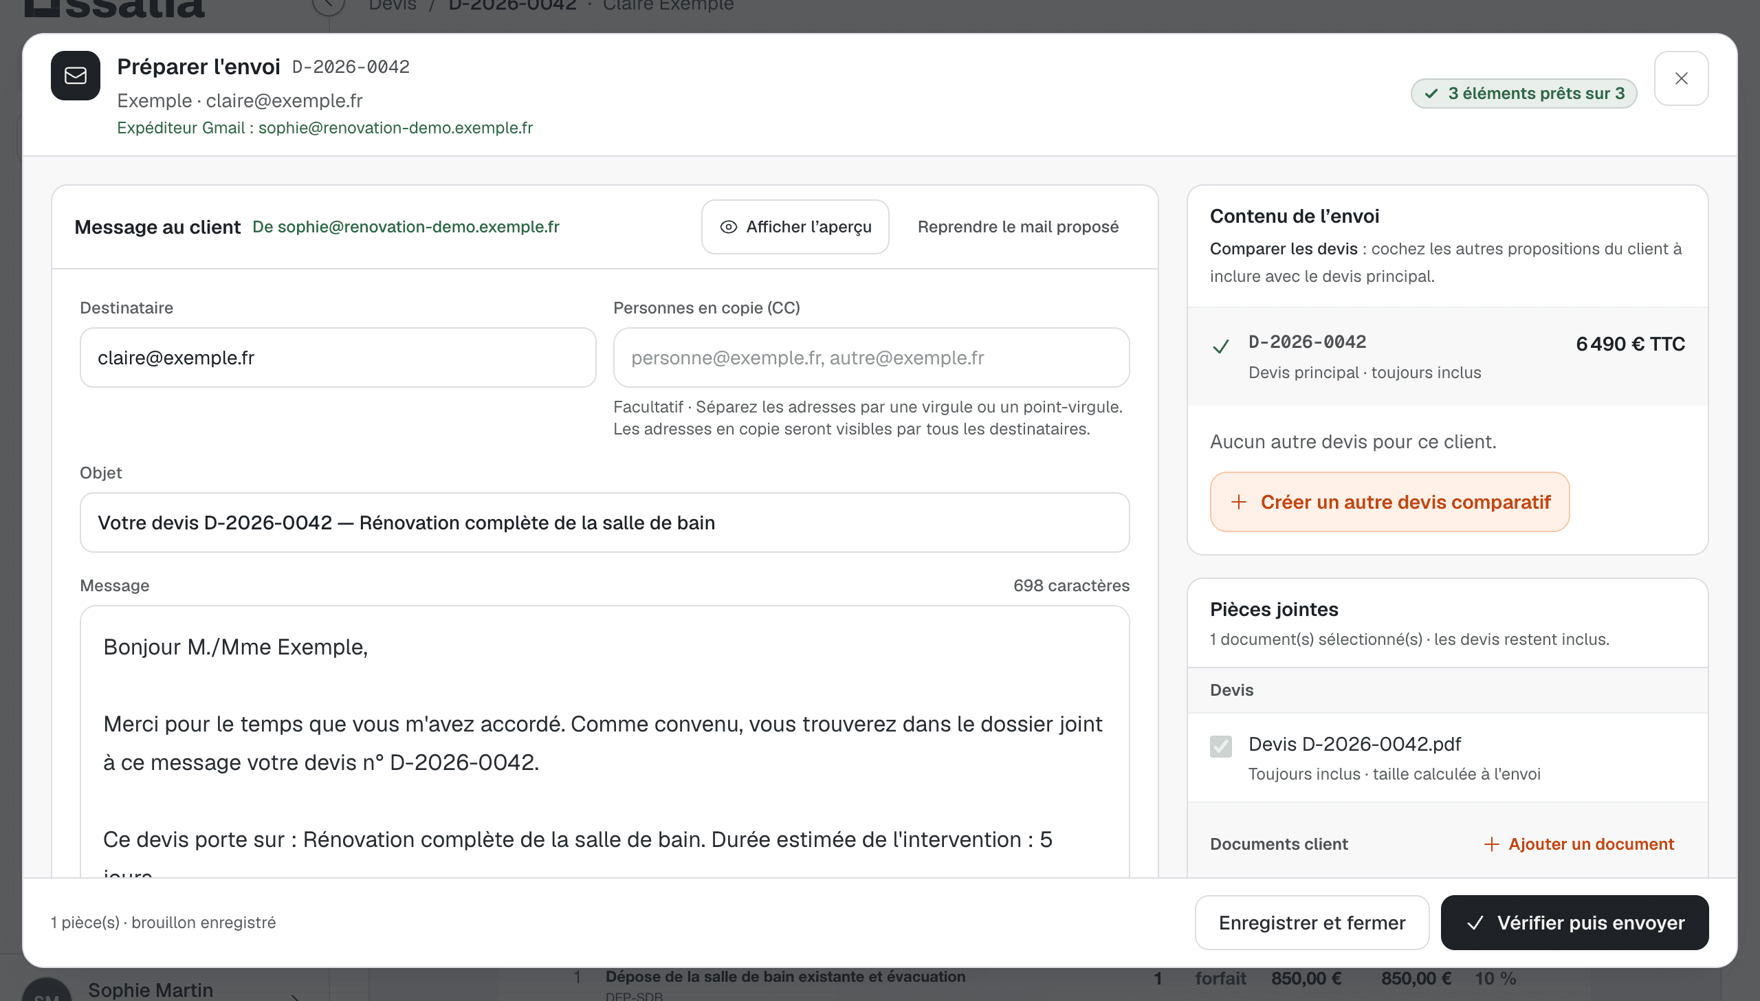Viewport: 1760px width, 1001px height.
Task: Click Créer un autre devis comparatif
Action: [1390, 502]
